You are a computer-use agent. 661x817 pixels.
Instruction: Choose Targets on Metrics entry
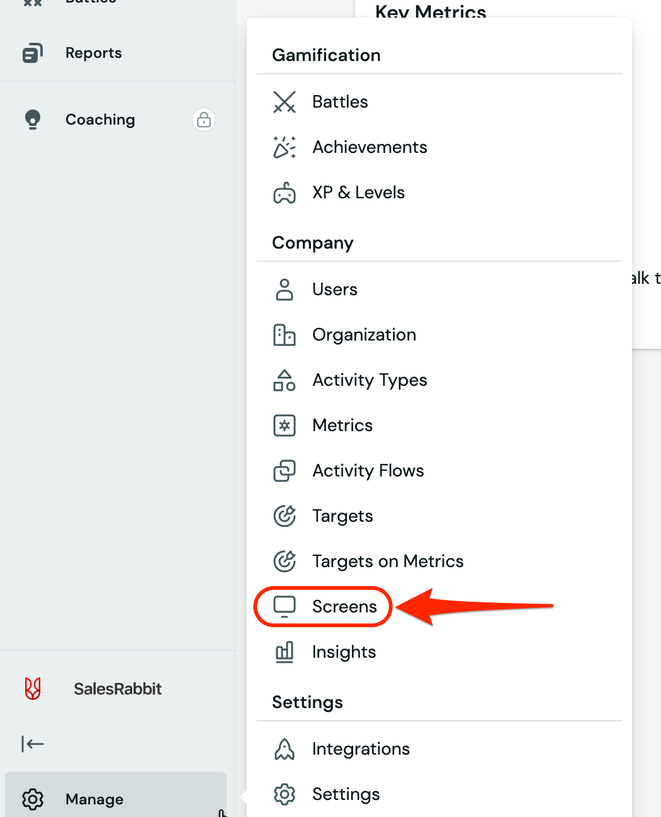pyautogui.click(x=387, y=561)
